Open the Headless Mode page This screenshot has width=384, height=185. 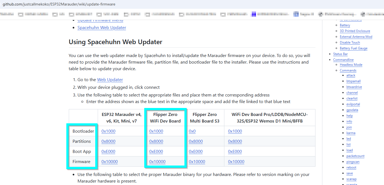(351, 65)
